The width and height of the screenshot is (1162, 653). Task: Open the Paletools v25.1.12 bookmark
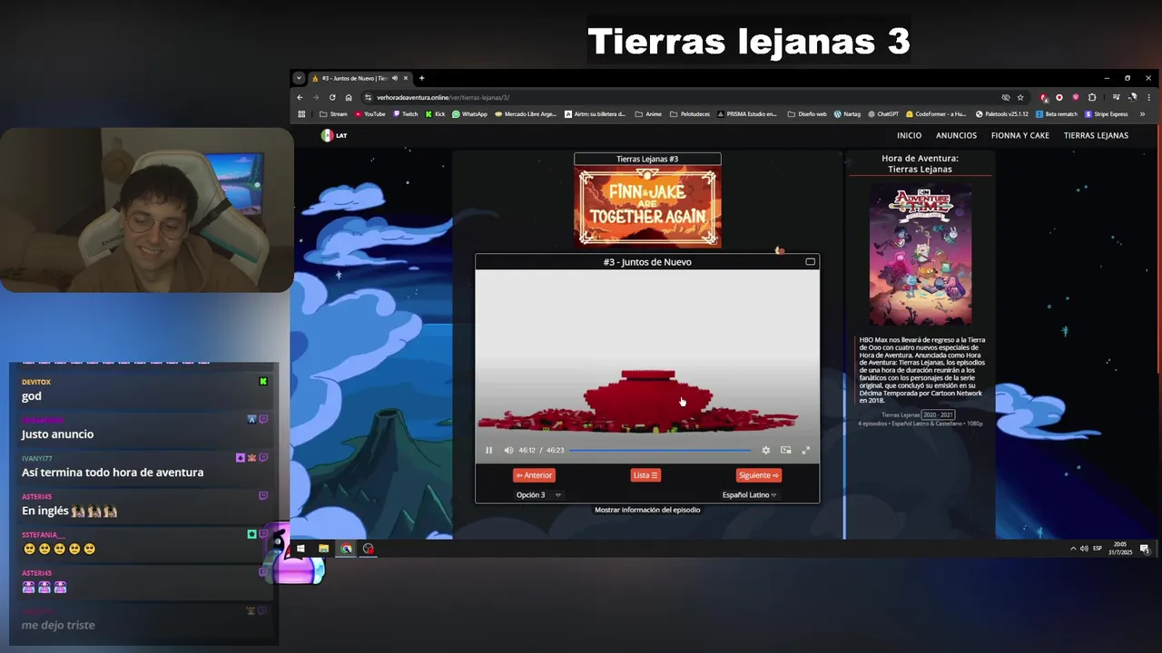1002,114
